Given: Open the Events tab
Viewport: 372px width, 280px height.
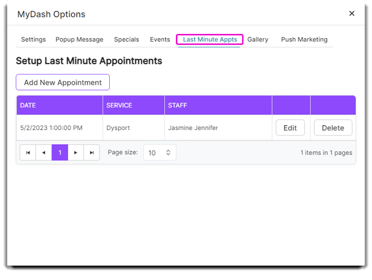Looking at the screenshot, I should (x=160, y=39).
